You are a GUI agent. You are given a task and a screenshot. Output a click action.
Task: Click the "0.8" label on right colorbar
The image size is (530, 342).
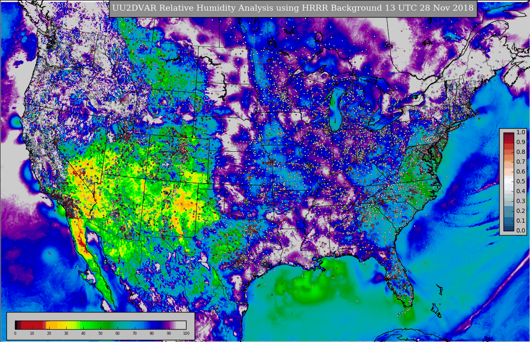[521, 152]
